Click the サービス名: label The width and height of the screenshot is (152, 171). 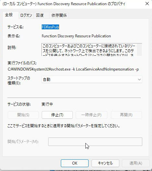tap(16, 27)
